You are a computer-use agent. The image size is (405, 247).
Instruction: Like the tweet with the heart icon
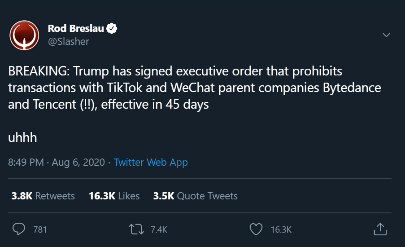[256, 229]
